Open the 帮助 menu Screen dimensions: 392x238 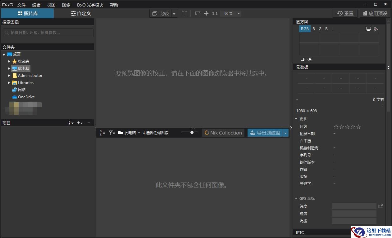pyautogui.click(x=114, y=5)
